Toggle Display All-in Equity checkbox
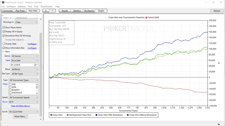The height and width of the screenshot is (126, 225). [x=4, y=32]
